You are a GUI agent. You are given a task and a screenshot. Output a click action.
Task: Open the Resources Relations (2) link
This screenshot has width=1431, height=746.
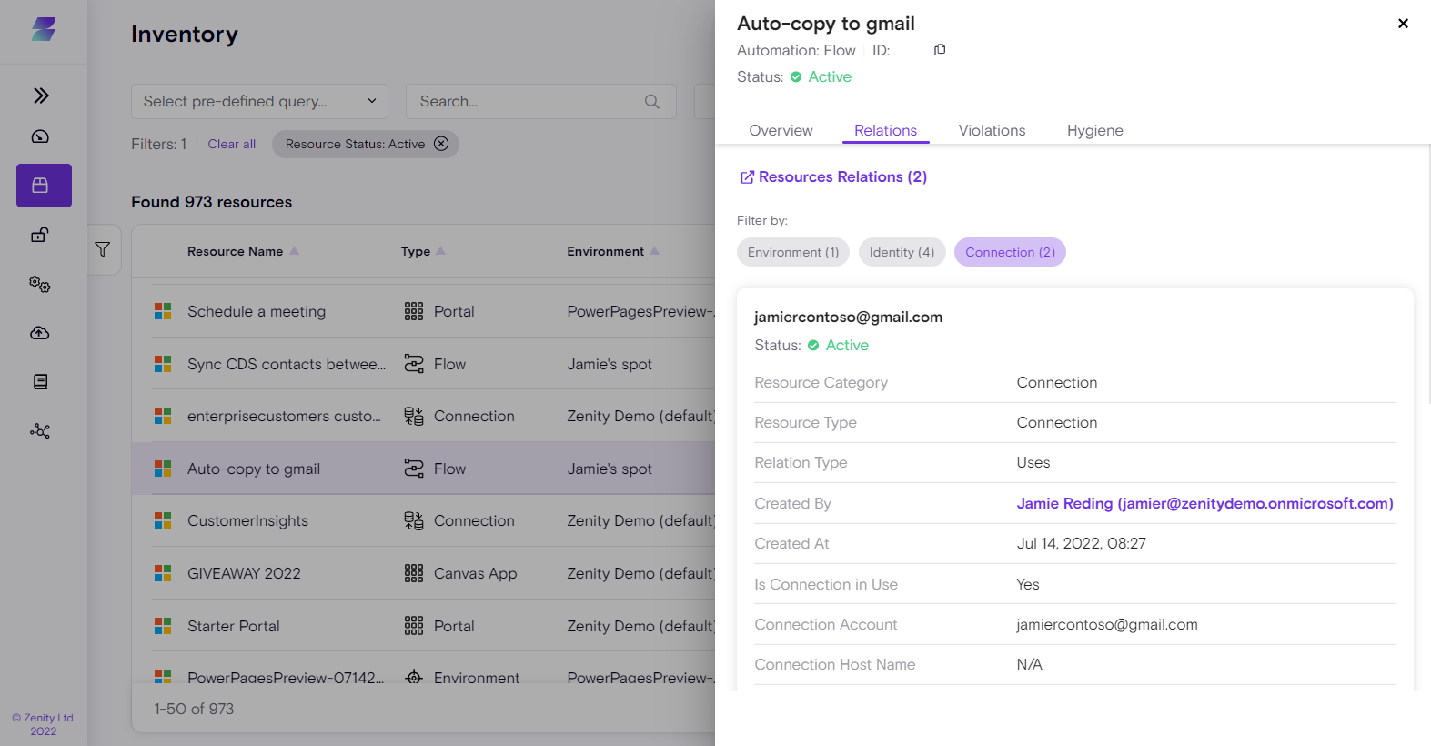[833, 176]
